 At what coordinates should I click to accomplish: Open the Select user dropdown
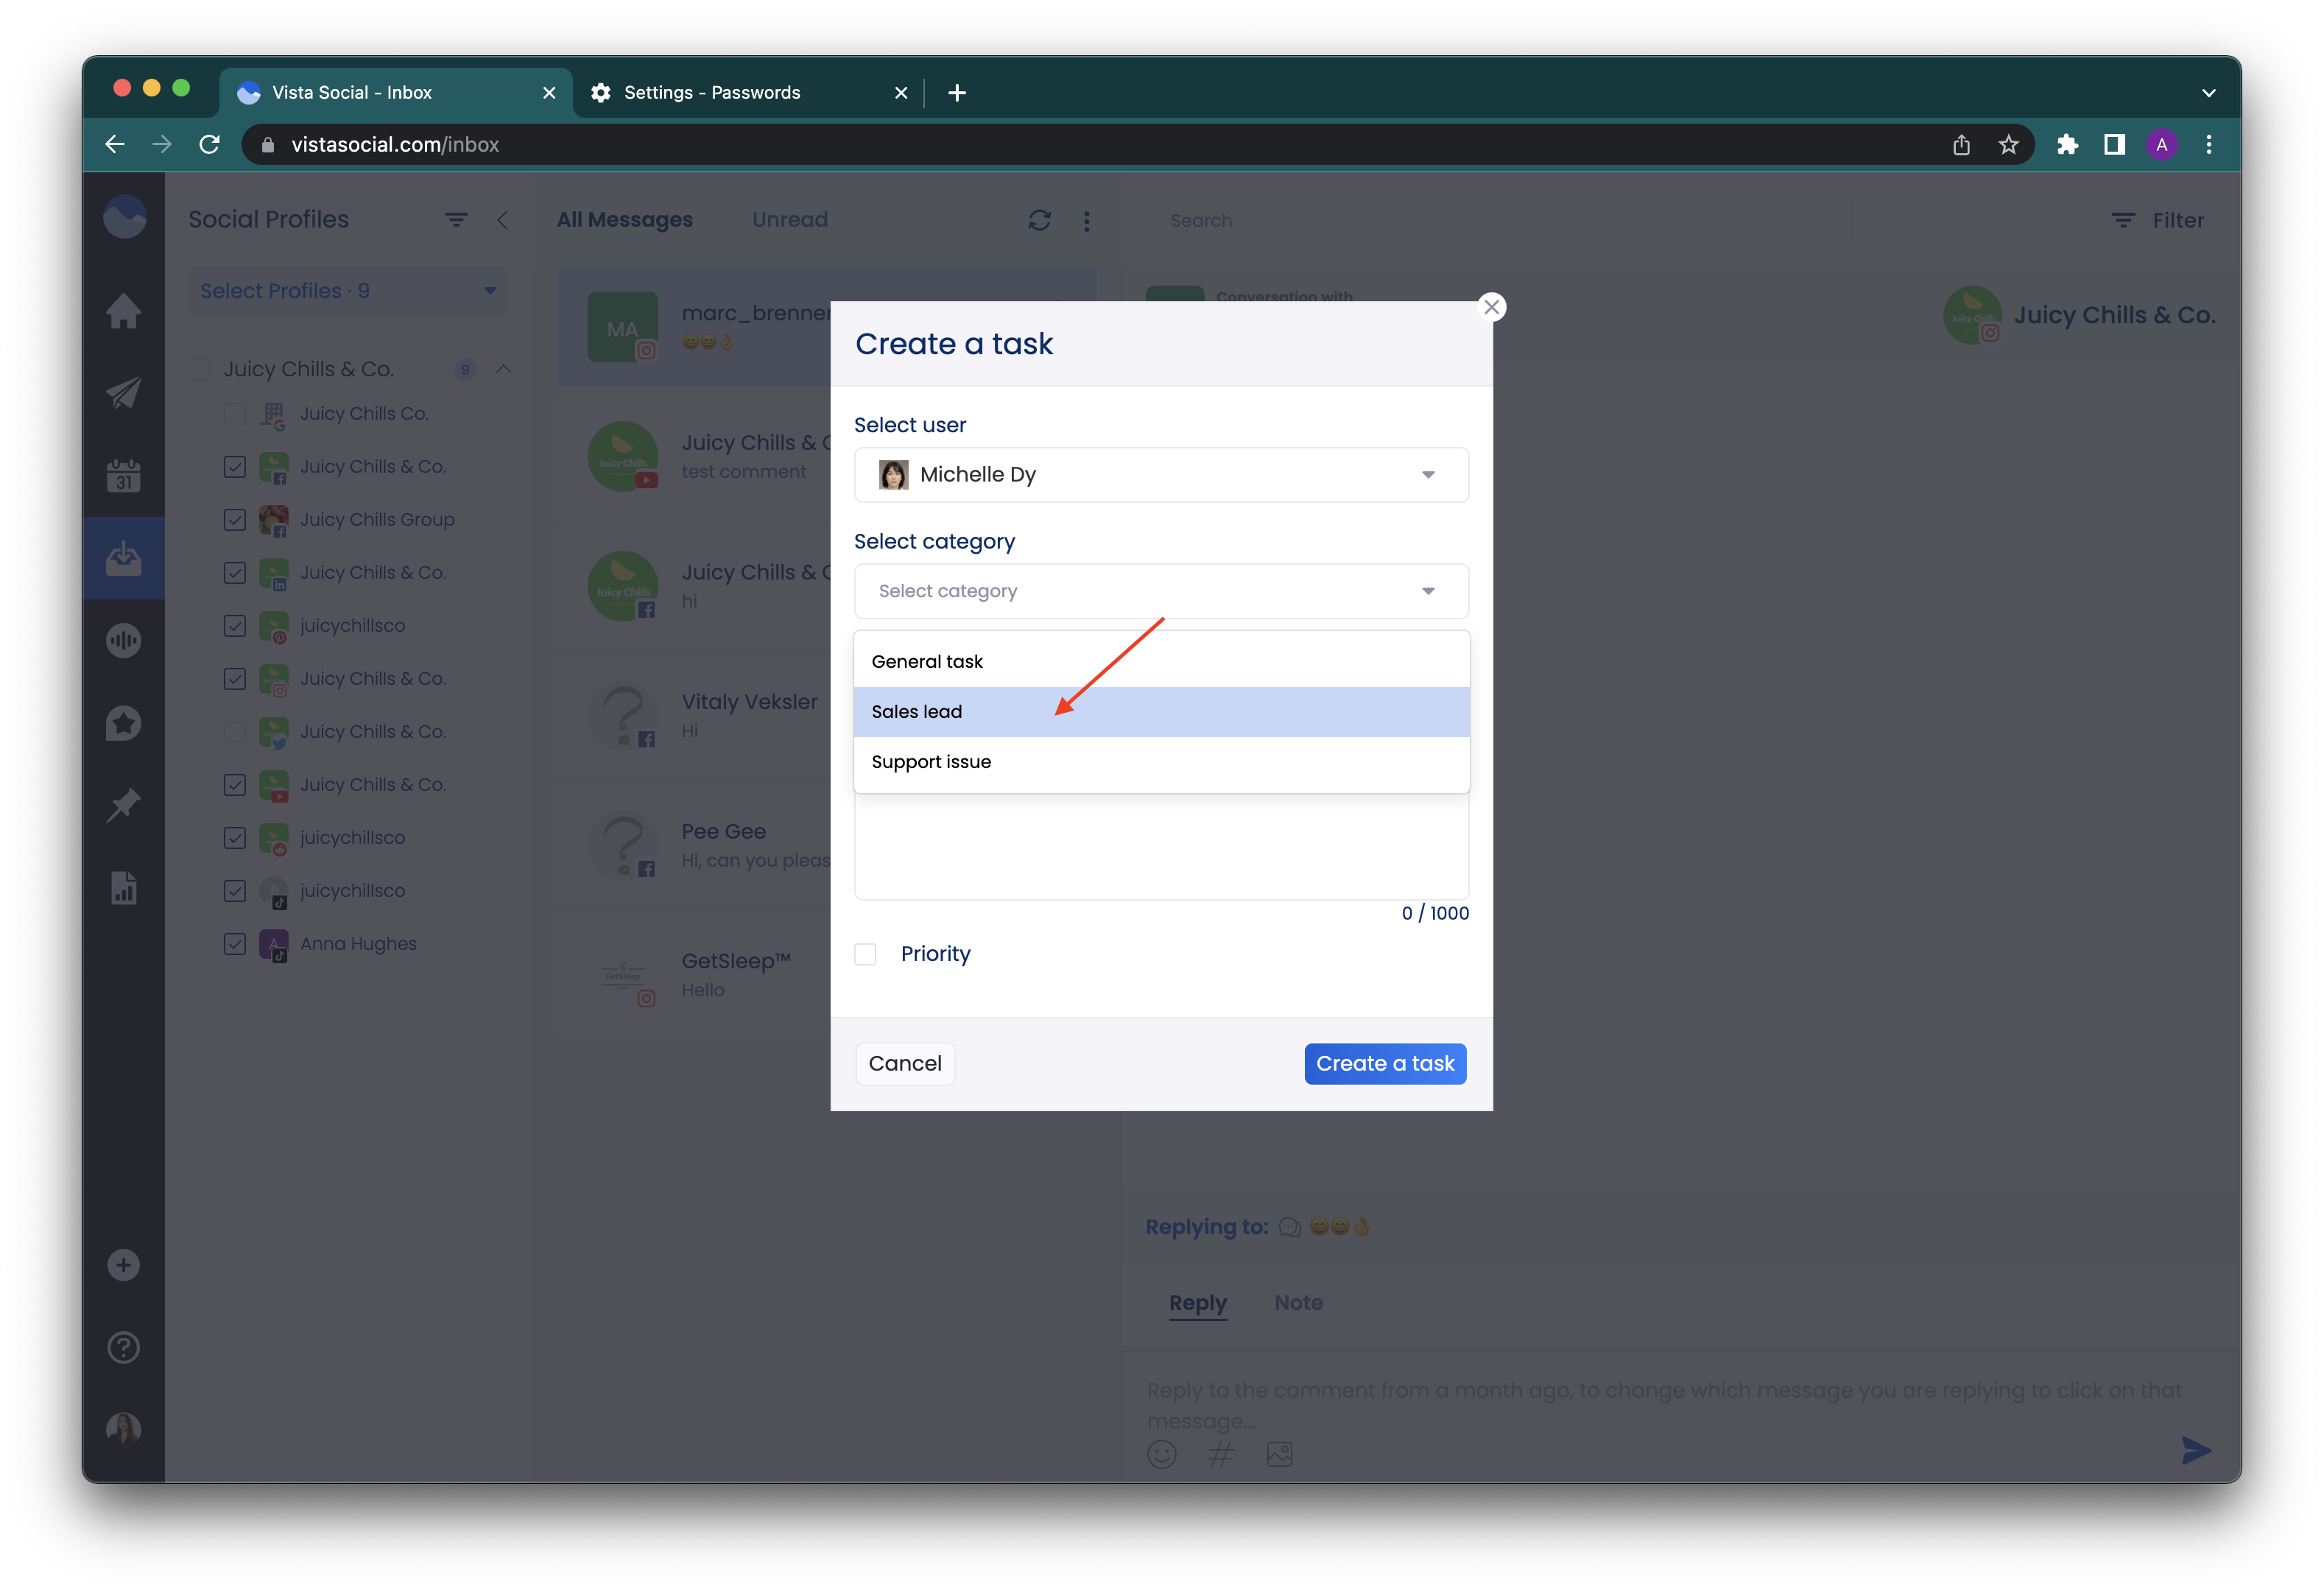pos(1161,475)
